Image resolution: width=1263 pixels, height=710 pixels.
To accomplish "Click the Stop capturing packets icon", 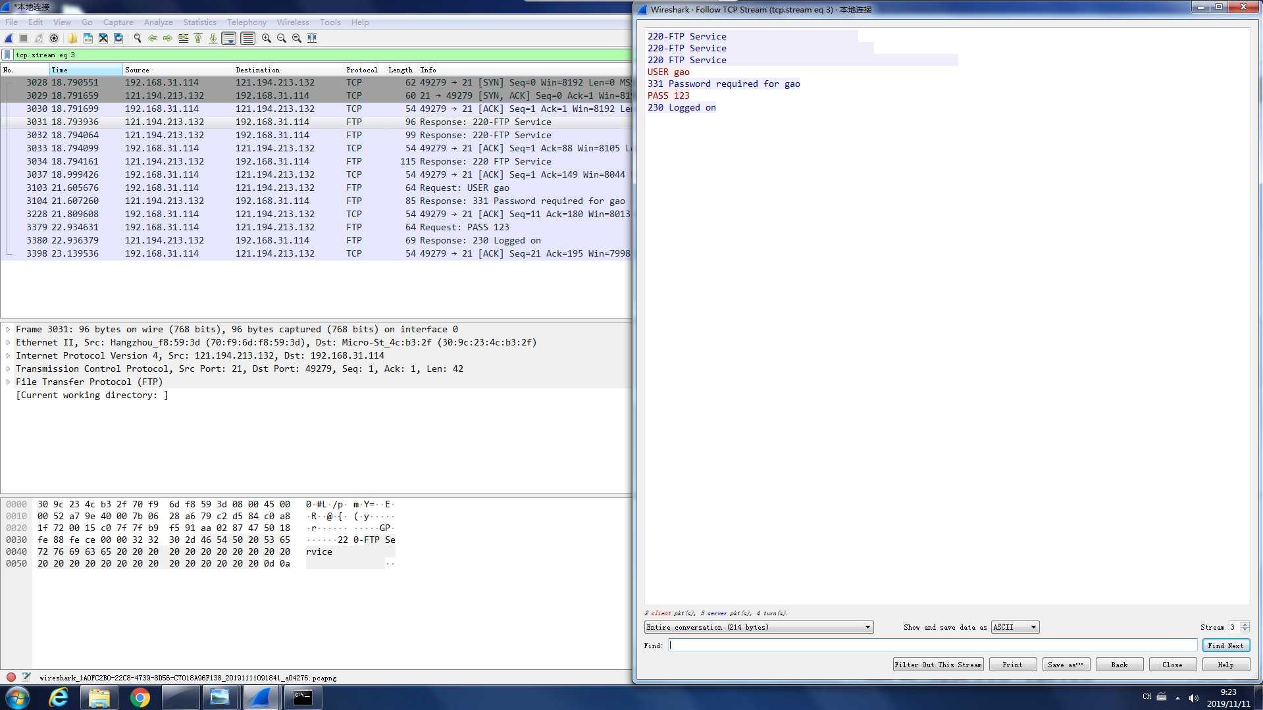I will point(24,38).
